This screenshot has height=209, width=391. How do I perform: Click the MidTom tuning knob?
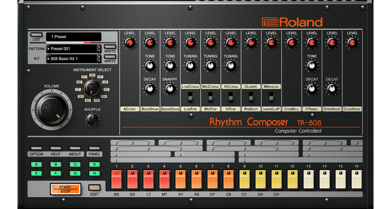[210, 66]
